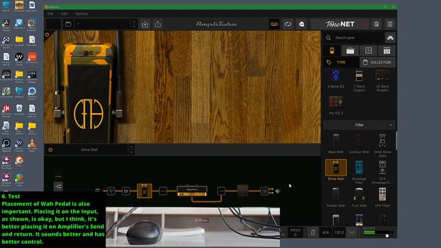Click the wah pedal treadle image

pyautogui.click(x=89, y=104)
